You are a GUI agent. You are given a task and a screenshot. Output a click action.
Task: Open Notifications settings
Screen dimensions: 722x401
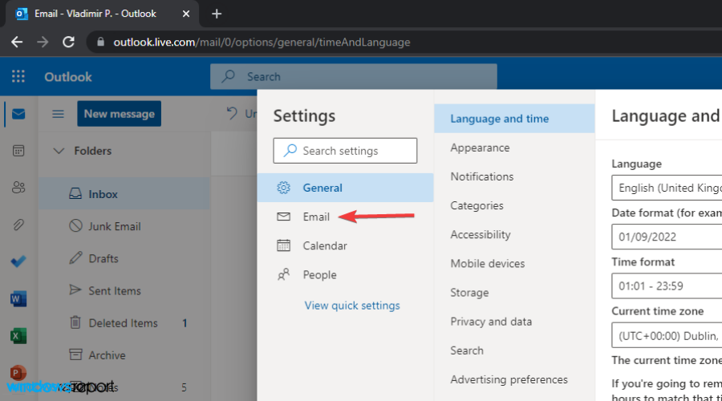click(x=514, y=176)
